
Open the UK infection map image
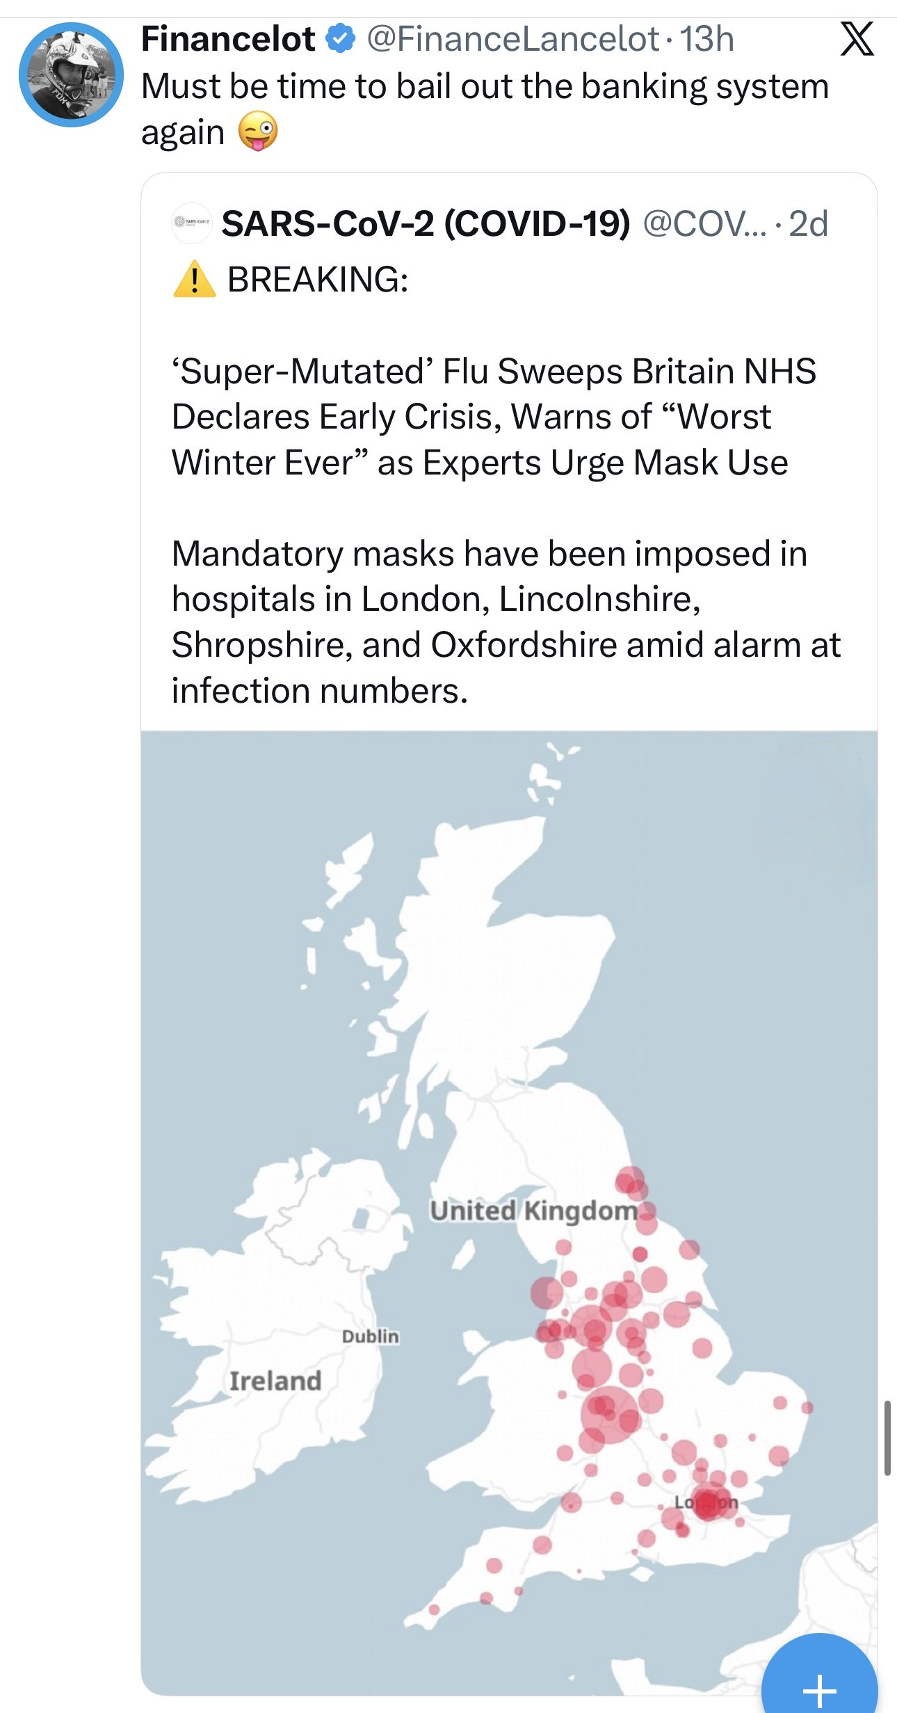(509, 1044)
